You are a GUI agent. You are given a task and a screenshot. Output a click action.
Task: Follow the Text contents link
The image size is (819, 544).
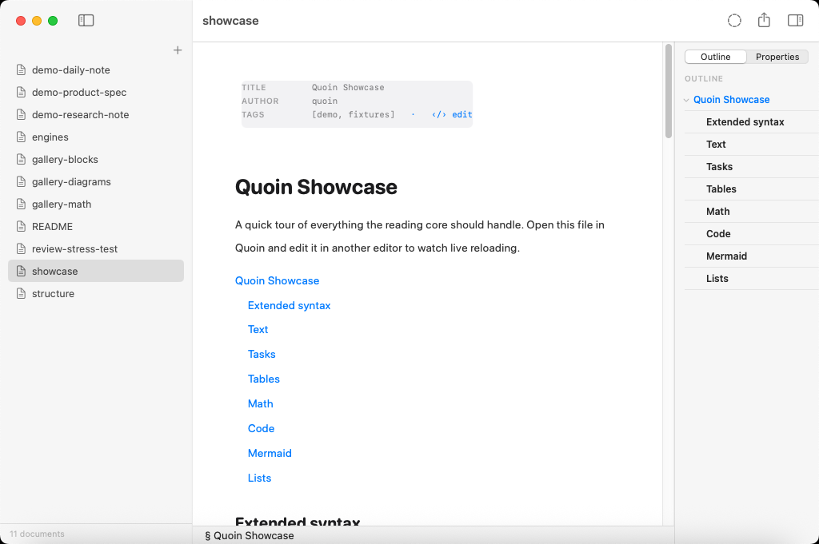(258, 330)
